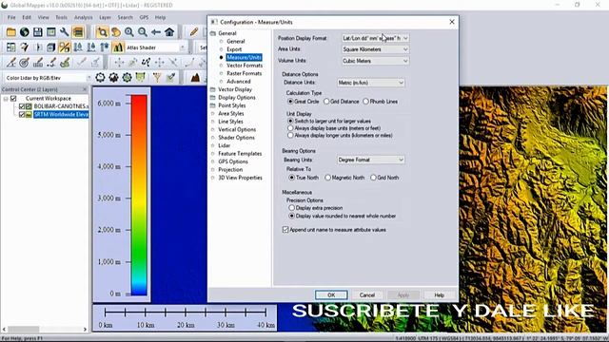Click Help button in Configuration dialog
Image resolution: width=609 pixels, height=342 pixels.
[440, 295]
